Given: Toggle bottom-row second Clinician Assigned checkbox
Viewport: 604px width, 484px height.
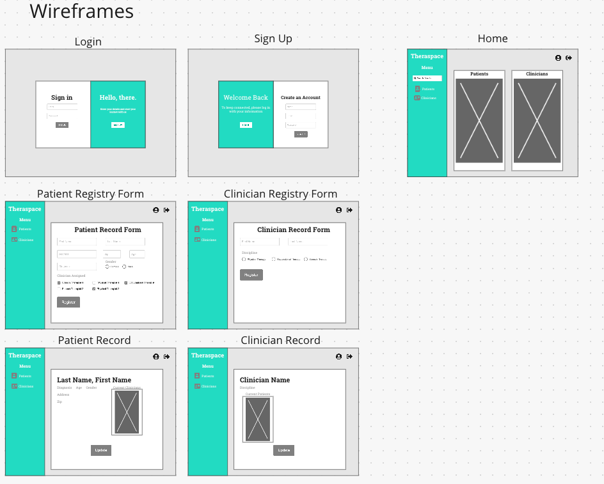Looking at the screenshot, I should point(94,288).
